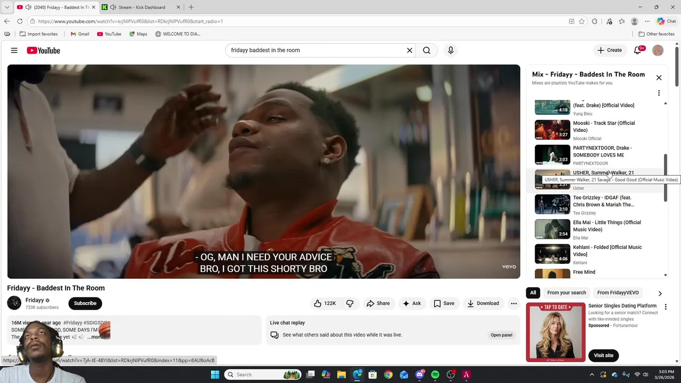This screenshot has width=681, height=383.
Task: Open YouTube notifications bell
Action: (638, 51)
